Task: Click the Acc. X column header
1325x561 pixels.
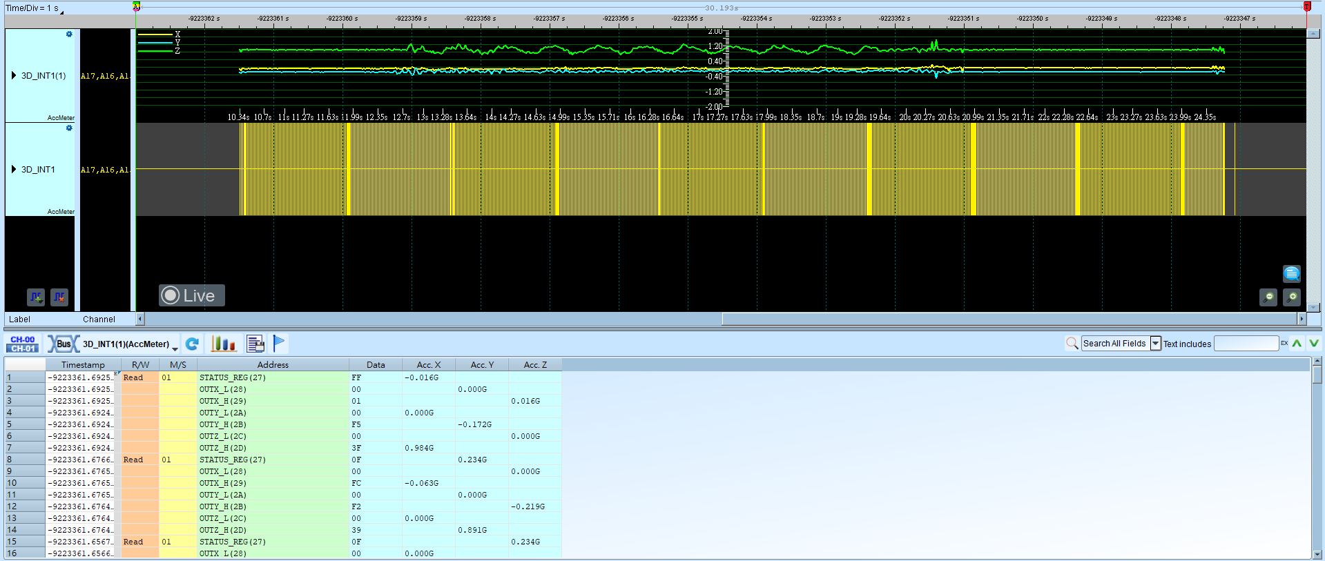Action: [x=429, y=364]
